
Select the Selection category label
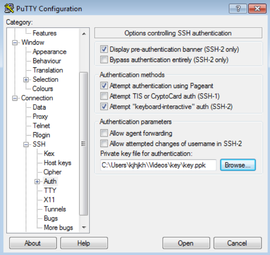coord(46,80)
